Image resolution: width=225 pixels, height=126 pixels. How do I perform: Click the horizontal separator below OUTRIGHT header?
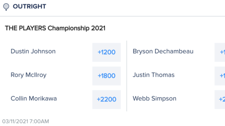[x=112, y=16]
